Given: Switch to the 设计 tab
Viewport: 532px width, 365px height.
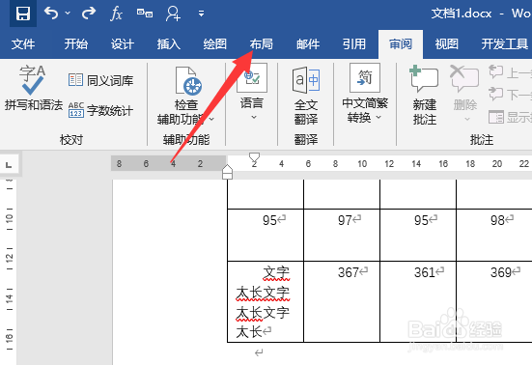Looking at the screenshot, I should click(x=123, y=44).
